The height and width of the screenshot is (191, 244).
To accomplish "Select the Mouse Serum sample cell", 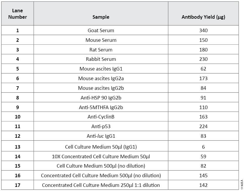I will click(101, 40).
